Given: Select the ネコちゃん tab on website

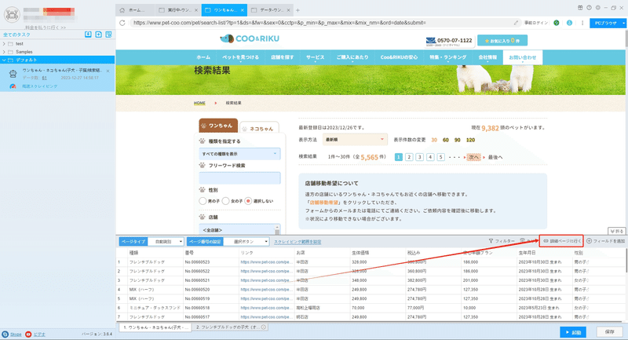Looking at the screenshot, I should 259,129.
